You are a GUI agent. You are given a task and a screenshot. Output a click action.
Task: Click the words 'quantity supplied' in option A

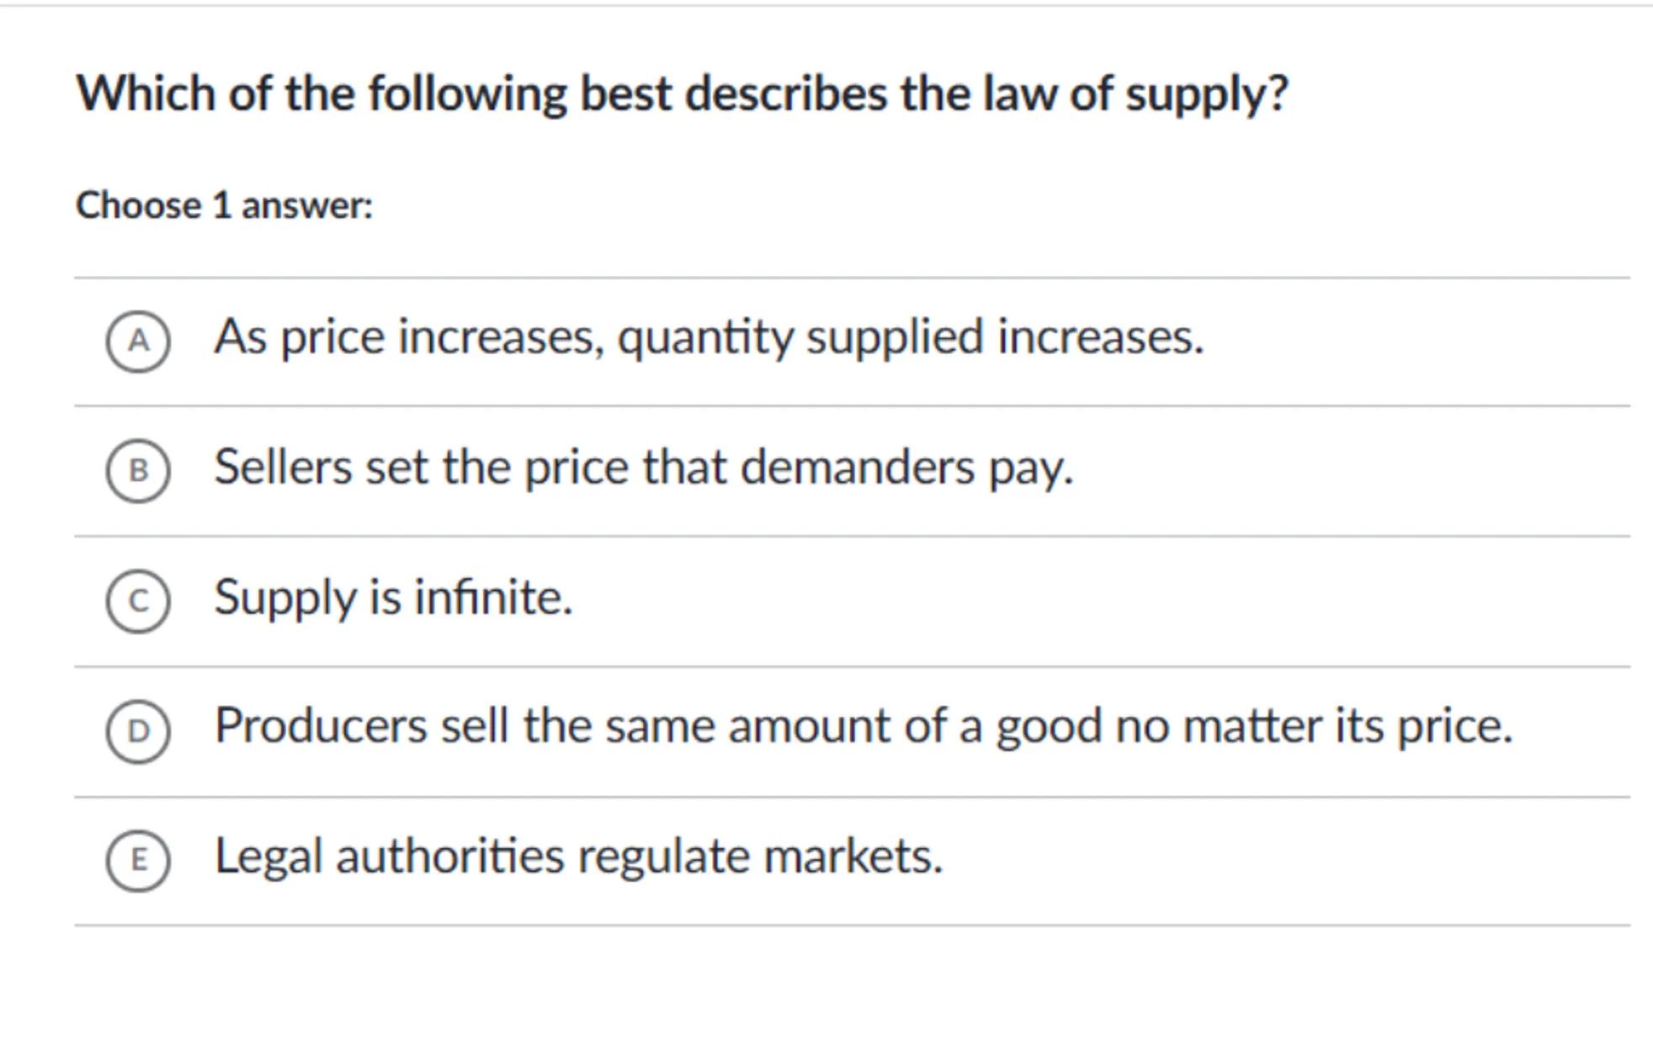[x=800, y=337]
